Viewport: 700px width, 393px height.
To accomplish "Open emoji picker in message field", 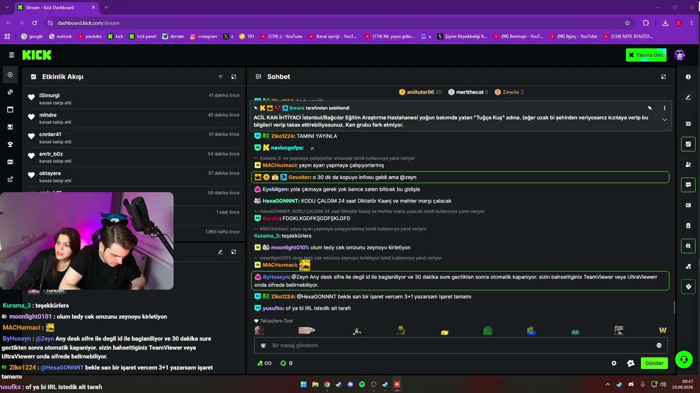I will (659, 346).
